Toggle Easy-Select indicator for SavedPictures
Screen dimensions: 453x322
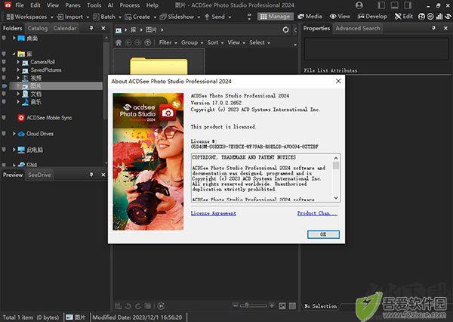coord(4,70)
